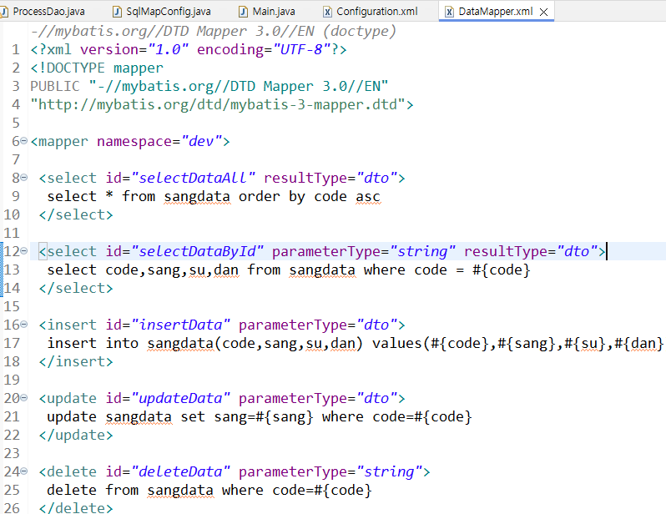Click "code=#{code}" on line 25

pos(322,490)
